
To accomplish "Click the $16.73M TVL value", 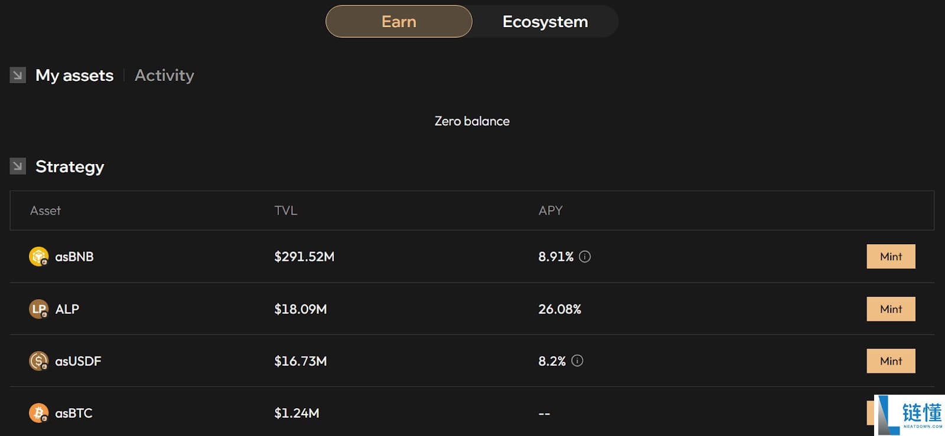I will (301, 361).
